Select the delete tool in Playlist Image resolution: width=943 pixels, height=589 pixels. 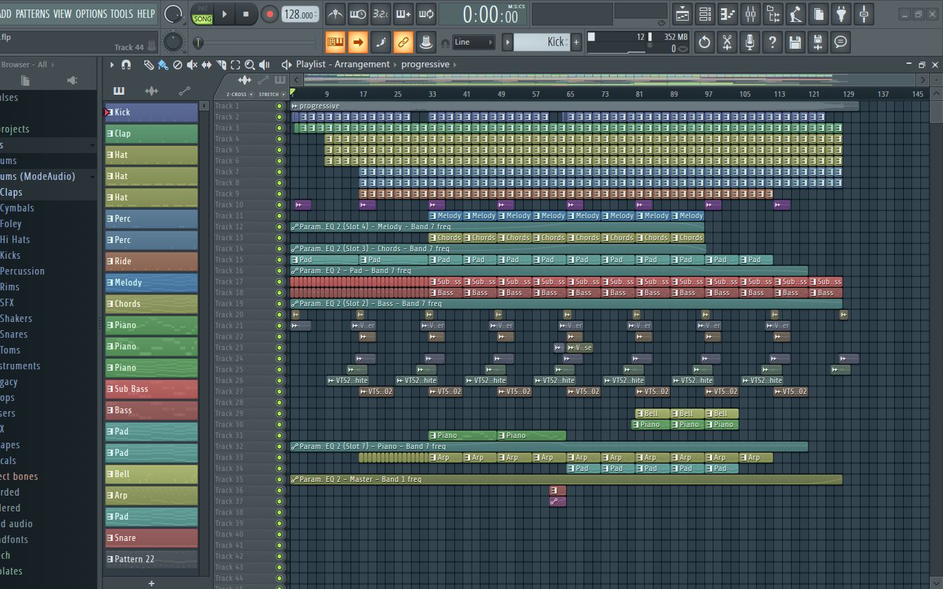pos(177,65)
